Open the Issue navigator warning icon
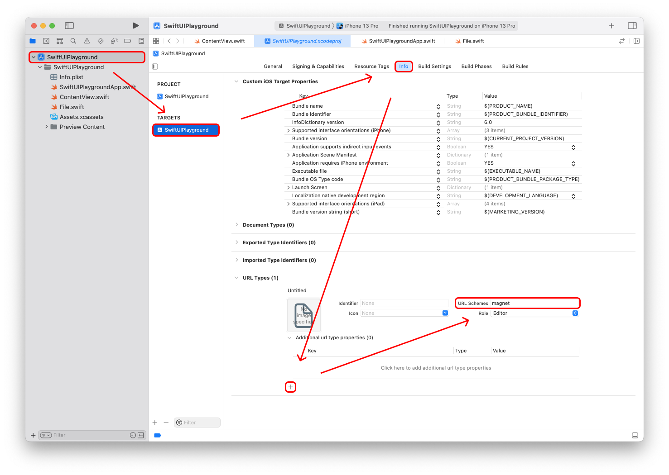Viewport: 669px width, 475px height. coord(87,41)
